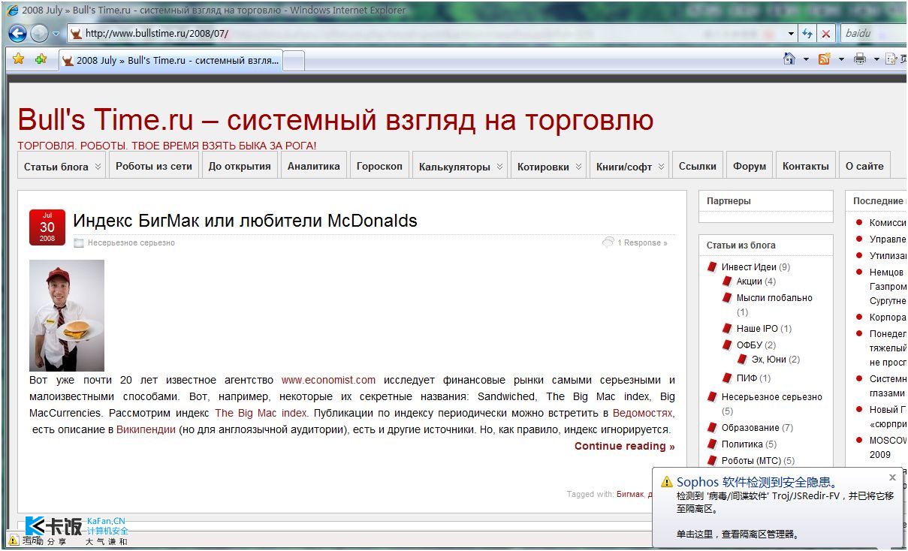Open the Ссылки menu item
The image size is (908, 551).
[x=698, y=166]
